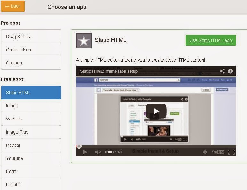
Task: Pick the Paypal app
Action: click(31, 145)
